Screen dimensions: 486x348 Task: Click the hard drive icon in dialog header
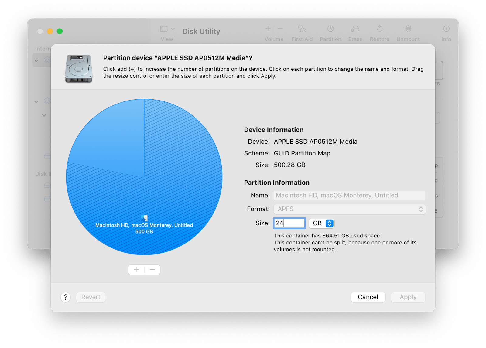[x=79, y=69]
